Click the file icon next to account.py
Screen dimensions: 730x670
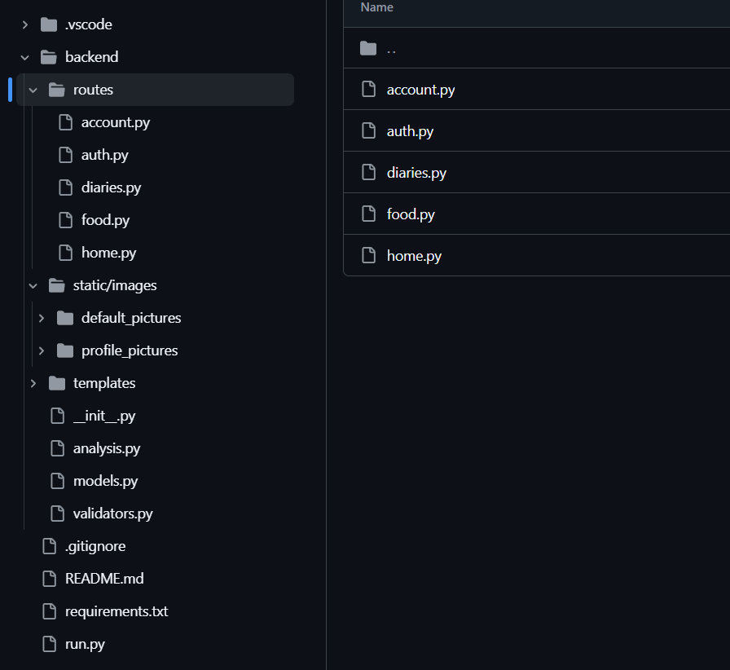pos(65,121)
